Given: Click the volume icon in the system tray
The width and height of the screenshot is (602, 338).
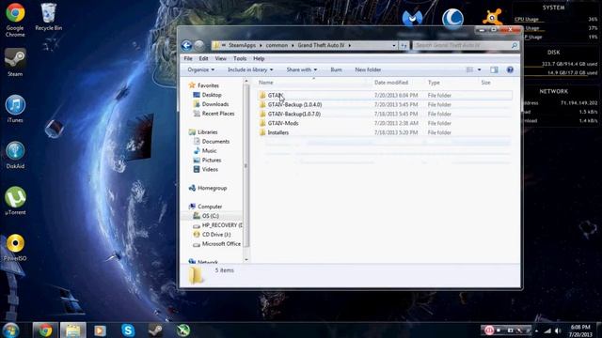Looking at the screenshot, I should 558,330.
